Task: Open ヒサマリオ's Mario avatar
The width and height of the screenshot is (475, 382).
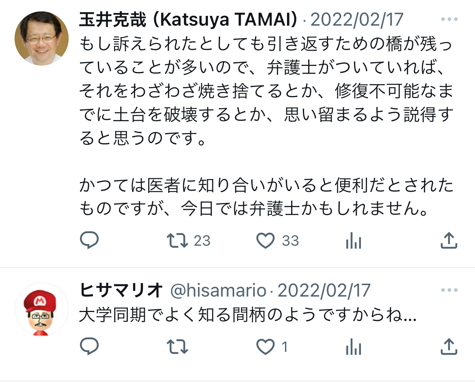Action: pos(41,309)
